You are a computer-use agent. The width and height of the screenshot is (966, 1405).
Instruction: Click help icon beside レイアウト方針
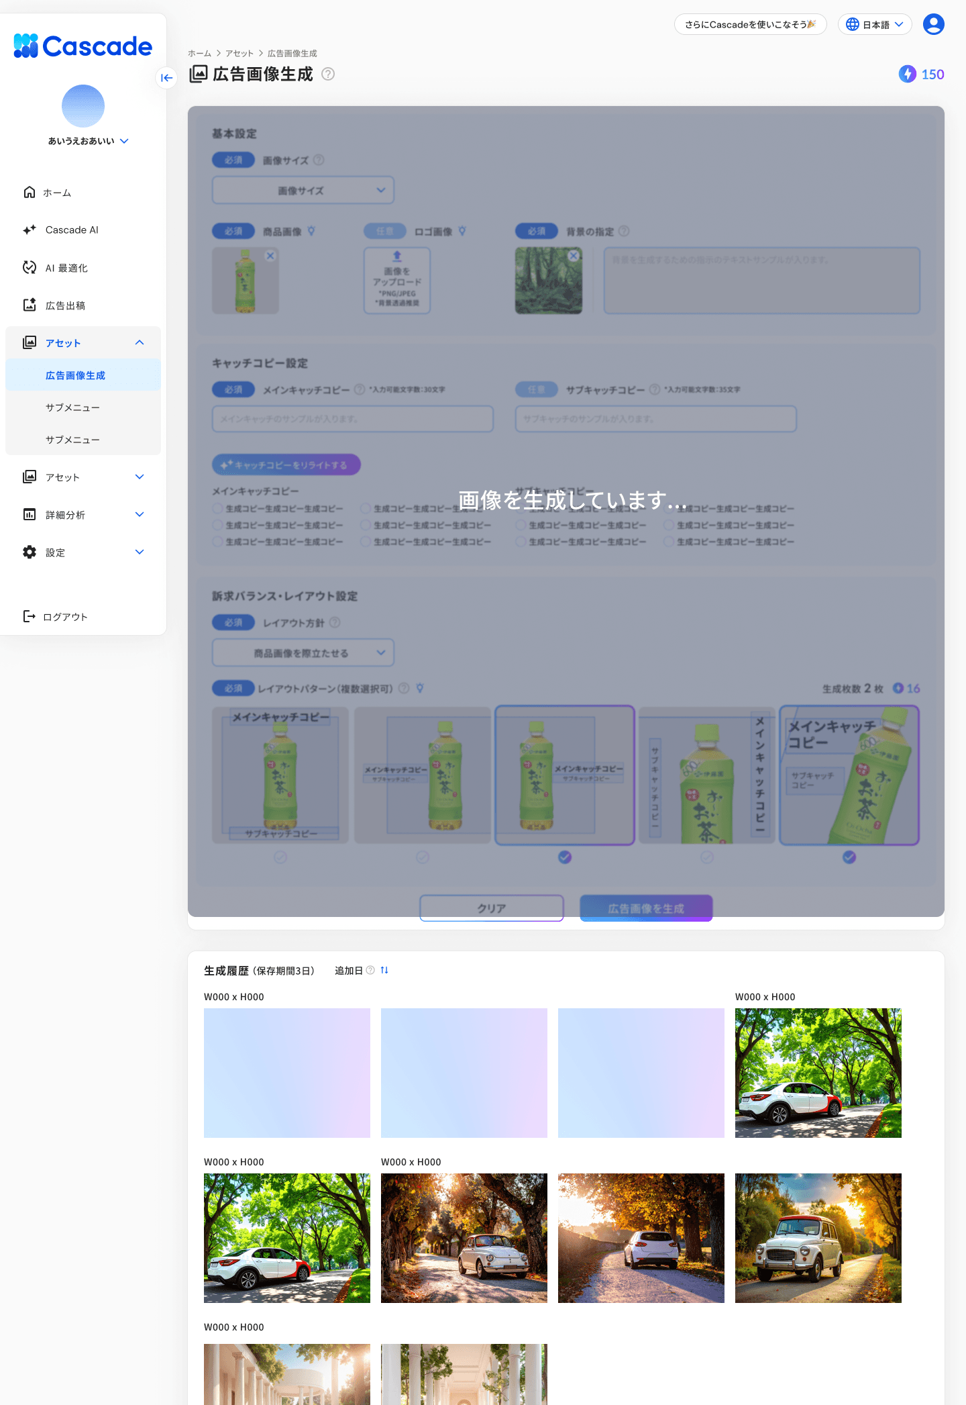pyautogui.click(x=335, y=622)
